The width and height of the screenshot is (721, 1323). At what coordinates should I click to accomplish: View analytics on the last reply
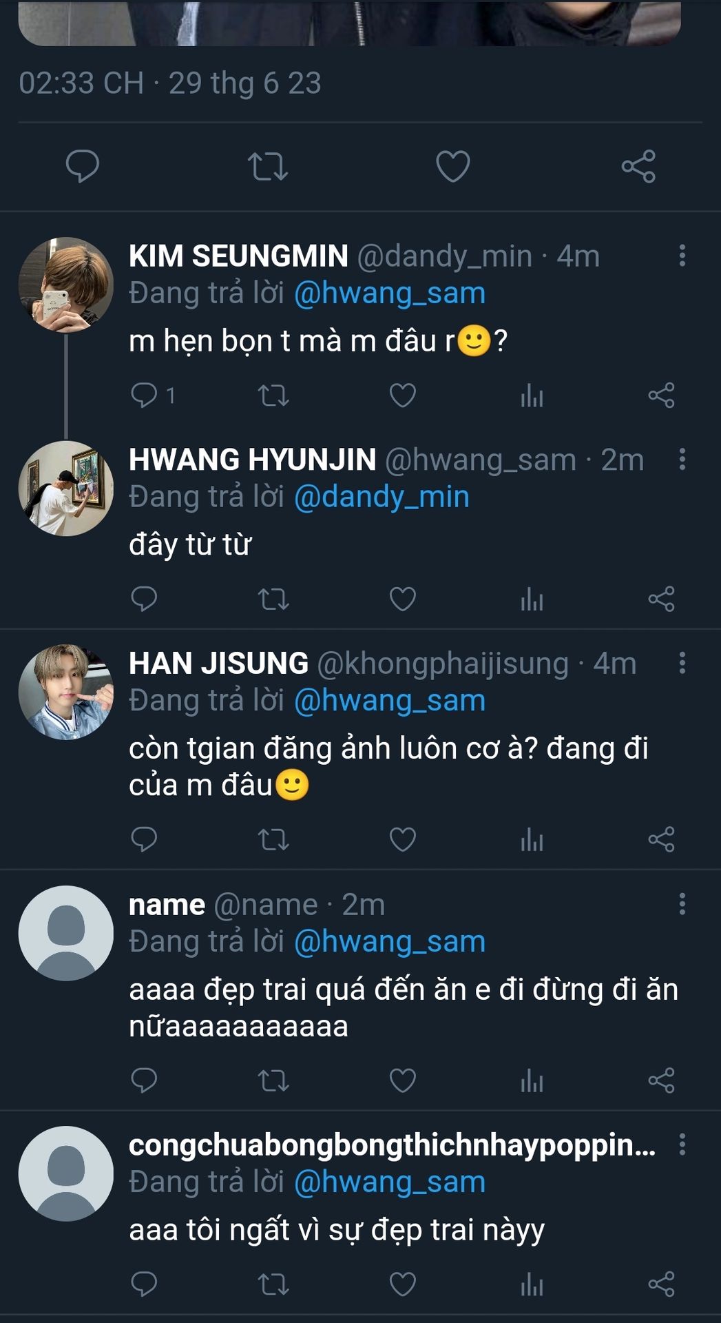532,1284
